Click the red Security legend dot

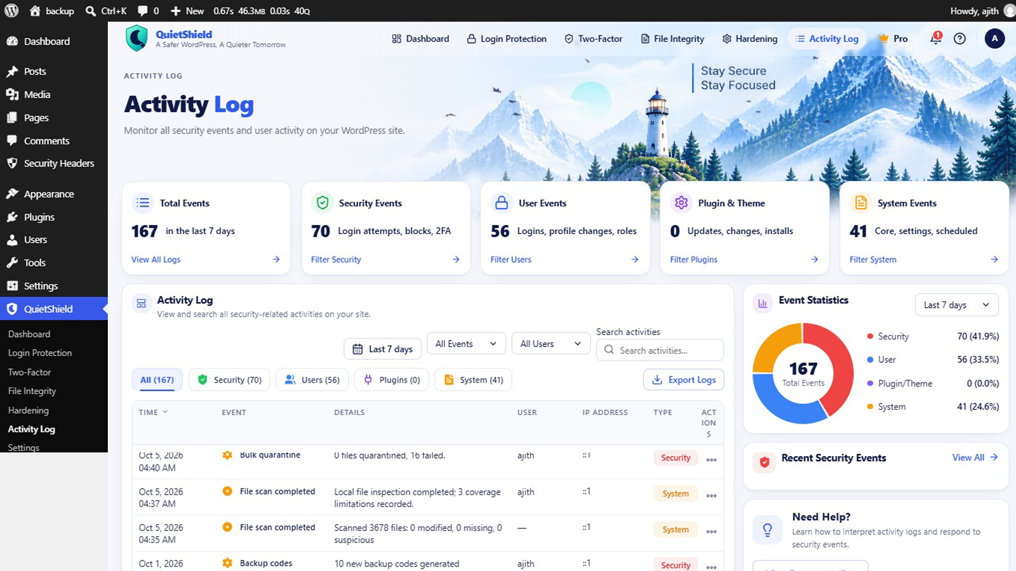(870, 336)
